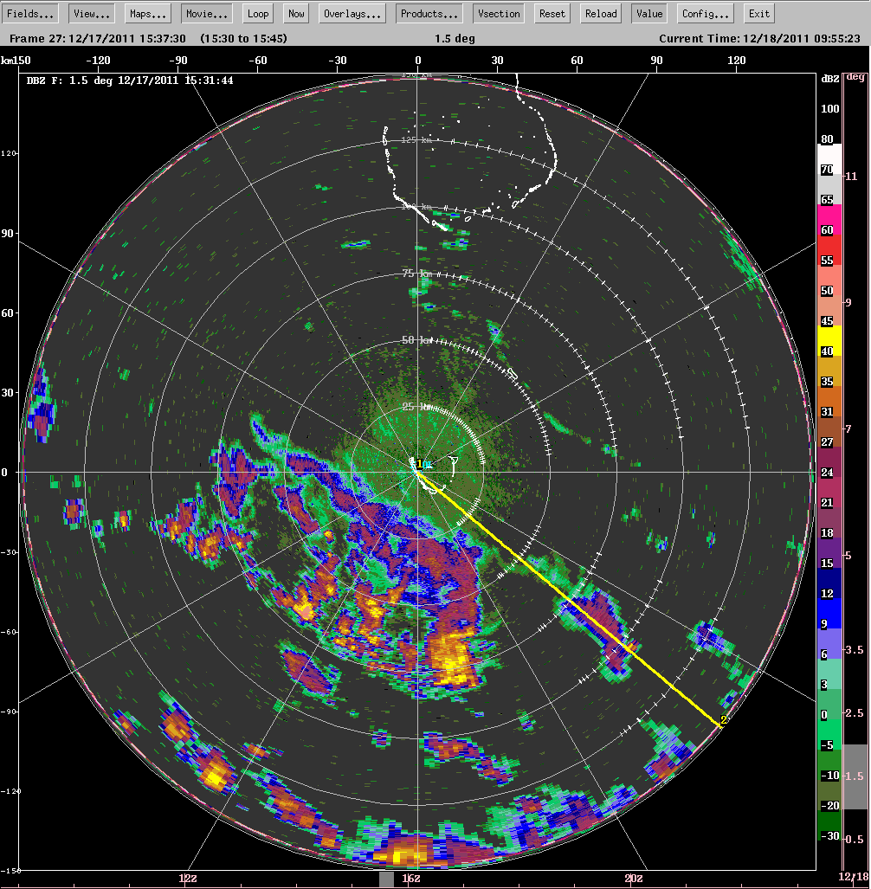This screenshot has height=889, width=871.
Task: Open the View... menu
Action: click(92, 14)
